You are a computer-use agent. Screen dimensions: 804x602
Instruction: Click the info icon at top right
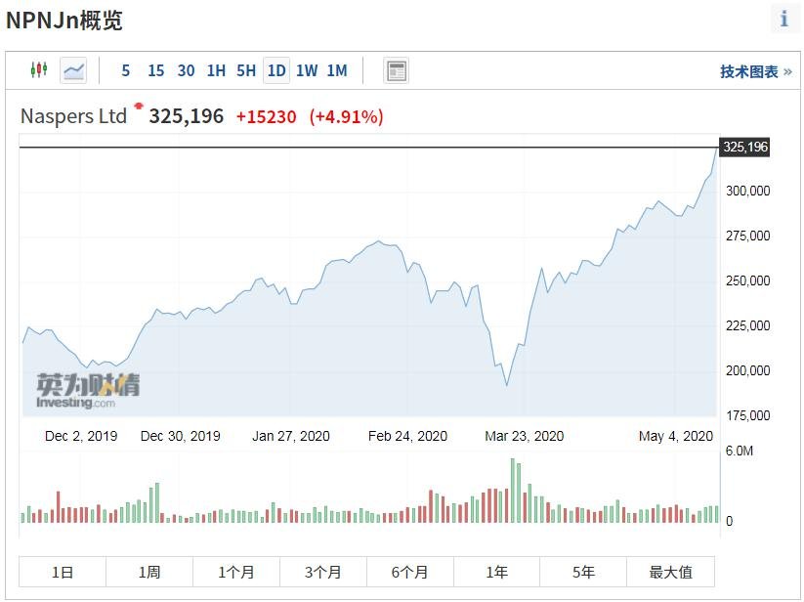point(783,19)
